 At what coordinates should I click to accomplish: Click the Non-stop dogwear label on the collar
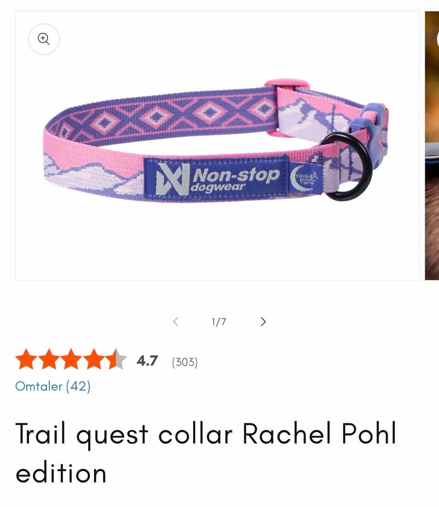pyautogui.click(x=216, y=177)
